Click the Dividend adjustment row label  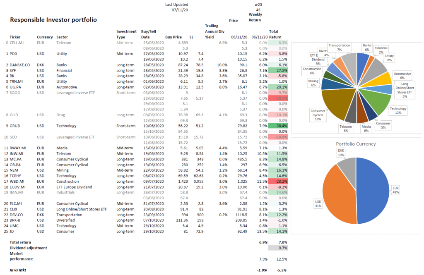click(x=28, y=248)
